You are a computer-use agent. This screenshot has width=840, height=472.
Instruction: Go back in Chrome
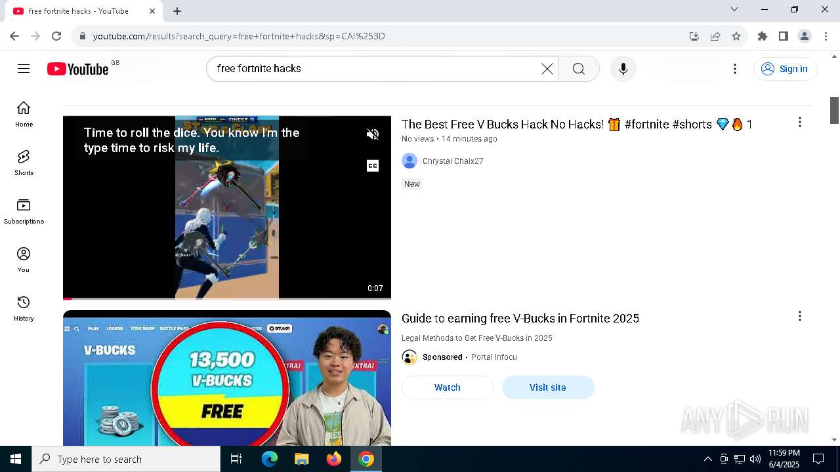tap(14, 36)
